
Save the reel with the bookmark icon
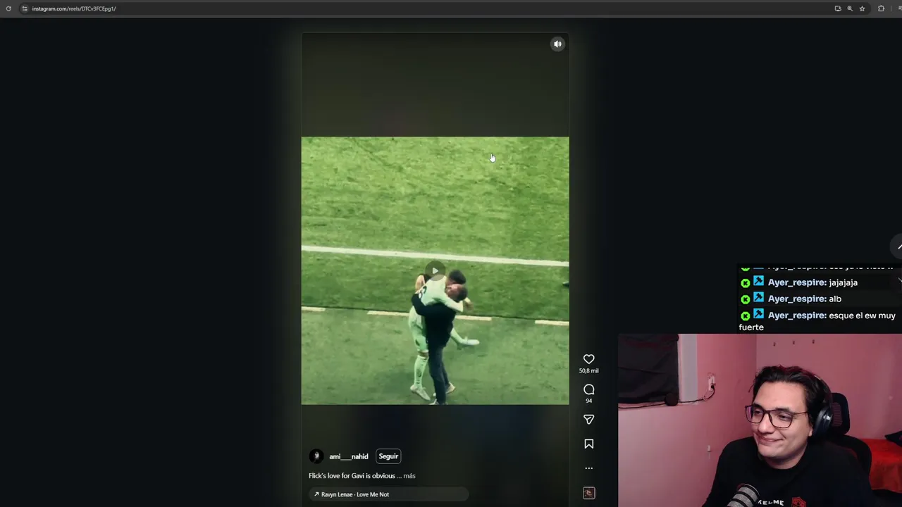click(589, 444)
